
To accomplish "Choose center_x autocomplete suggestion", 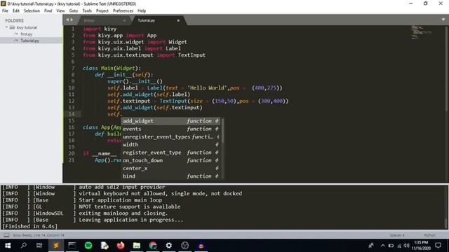I will pos(171,168).
